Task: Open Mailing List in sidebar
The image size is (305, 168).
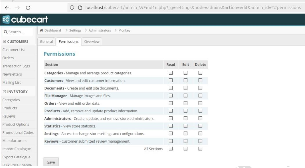Action: (11, 82)
